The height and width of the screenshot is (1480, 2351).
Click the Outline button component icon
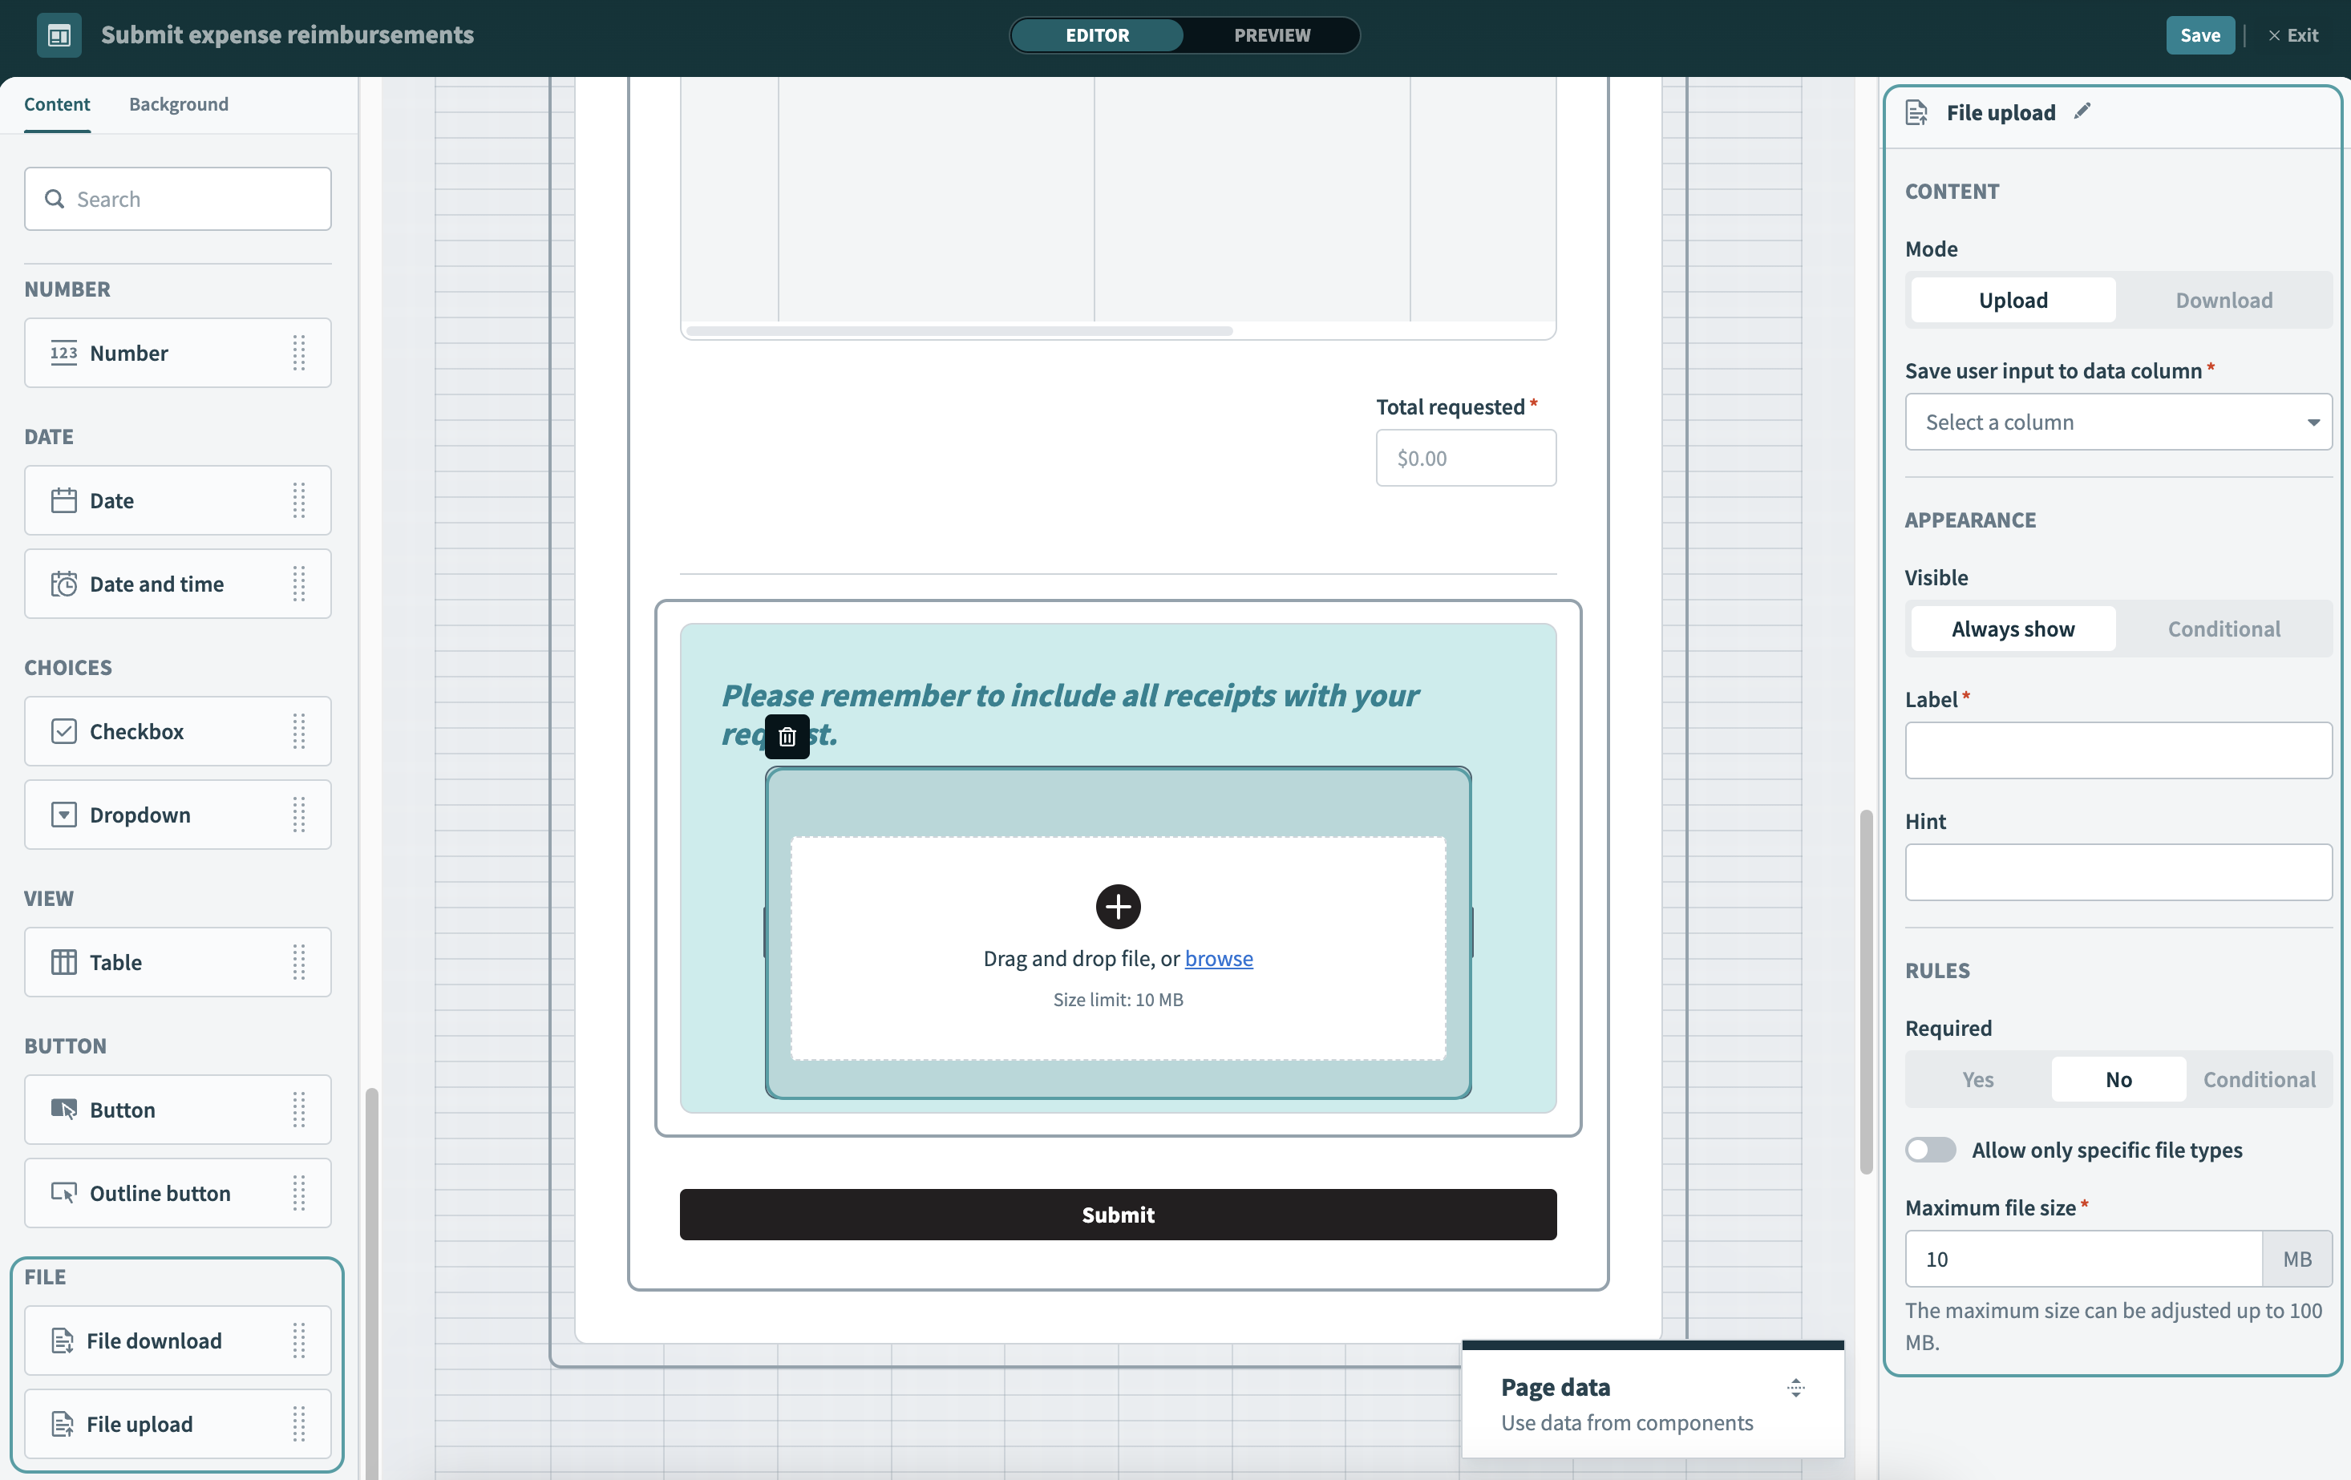(x=63, y=1193)
